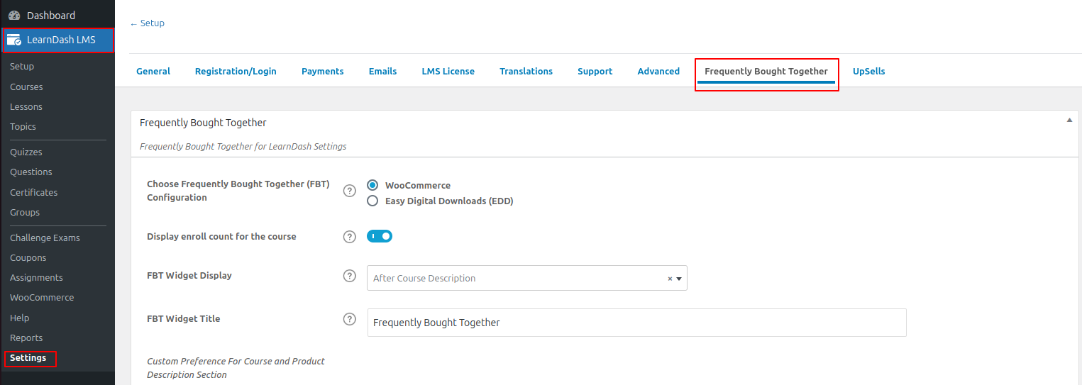Click help icon beside FBT Widget Display
Viewport: 1082px width, 385px height.
click(349, 276)
